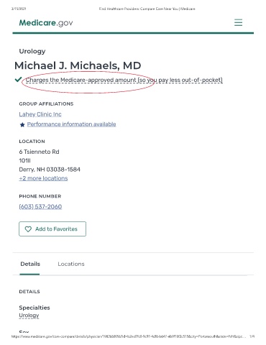Click the Urology specialty term
This screenshot has width=266, height=345.
click(29, 316)
